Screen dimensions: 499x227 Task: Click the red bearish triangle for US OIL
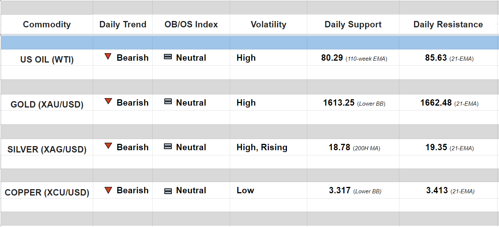108,57
